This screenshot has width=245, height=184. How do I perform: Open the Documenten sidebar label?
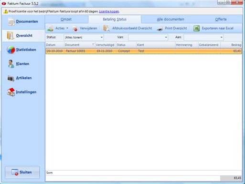(x=27, y=21)
